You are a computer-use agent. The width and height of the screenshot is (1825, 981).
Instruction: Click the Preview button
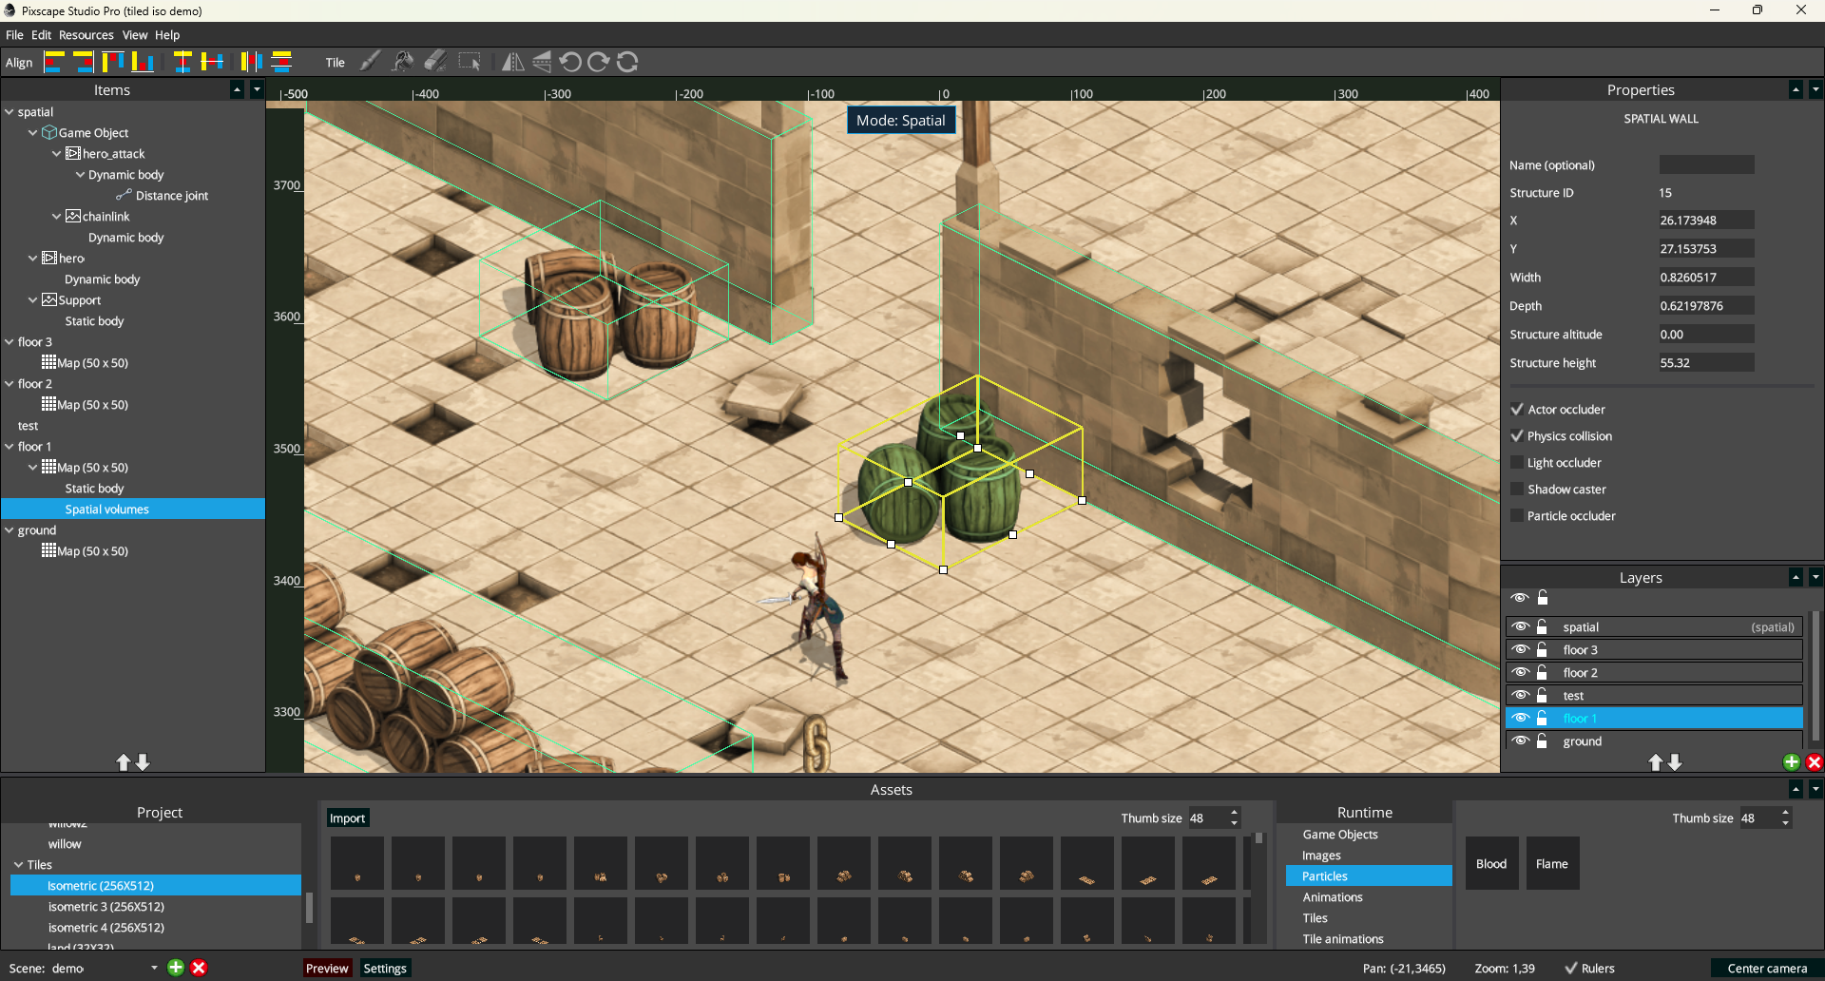click(x=327, y=969)
